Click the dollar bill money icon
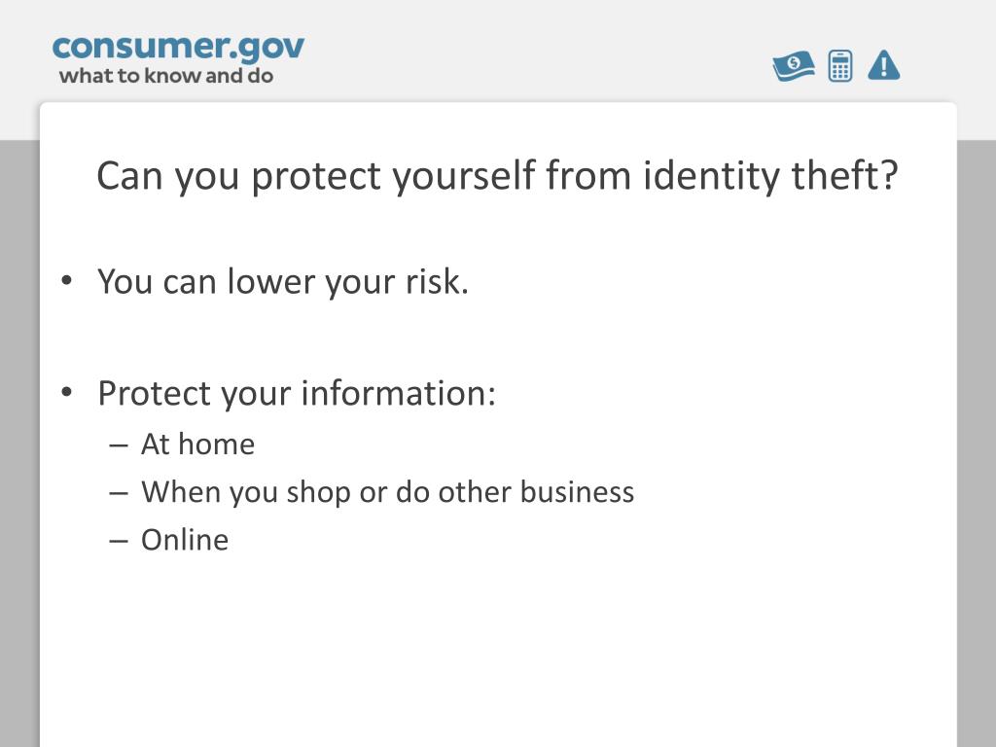The height and width of the screenshot is (747, 996). pyautogui.click(x=794, y=66)
